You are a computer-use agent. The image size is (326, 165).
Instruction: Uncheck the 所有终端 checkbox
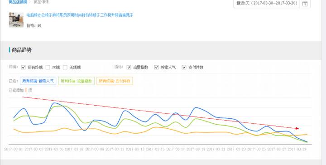(x=23, y=67)
